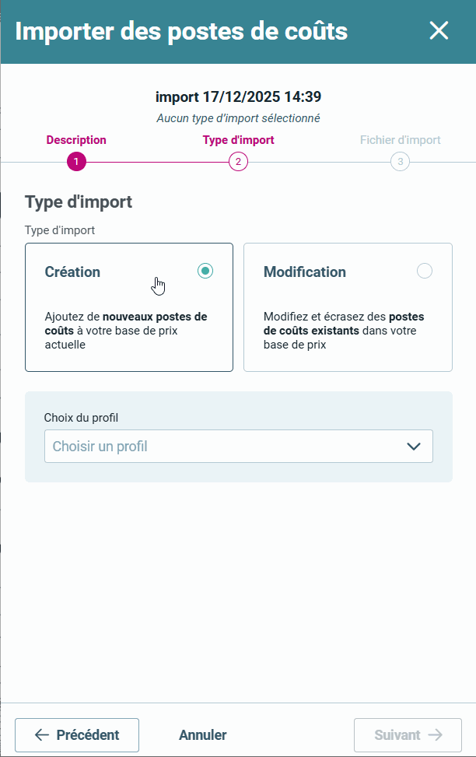Close the import dialog with the X icon
The image size is (476, 757).
click(439, 30)
